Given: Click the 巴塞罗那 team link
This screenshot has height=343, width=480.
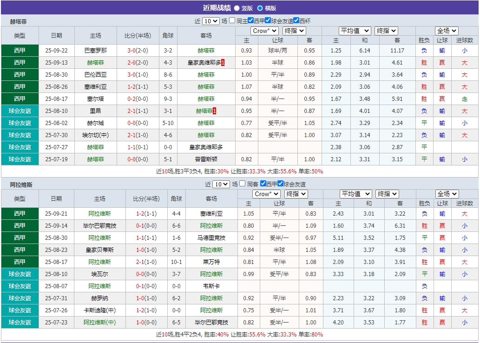Looking at the screenshot, I should 96,50.
